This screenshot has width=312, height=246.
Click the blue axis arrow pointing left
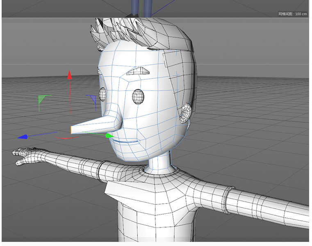pos(23,137)
